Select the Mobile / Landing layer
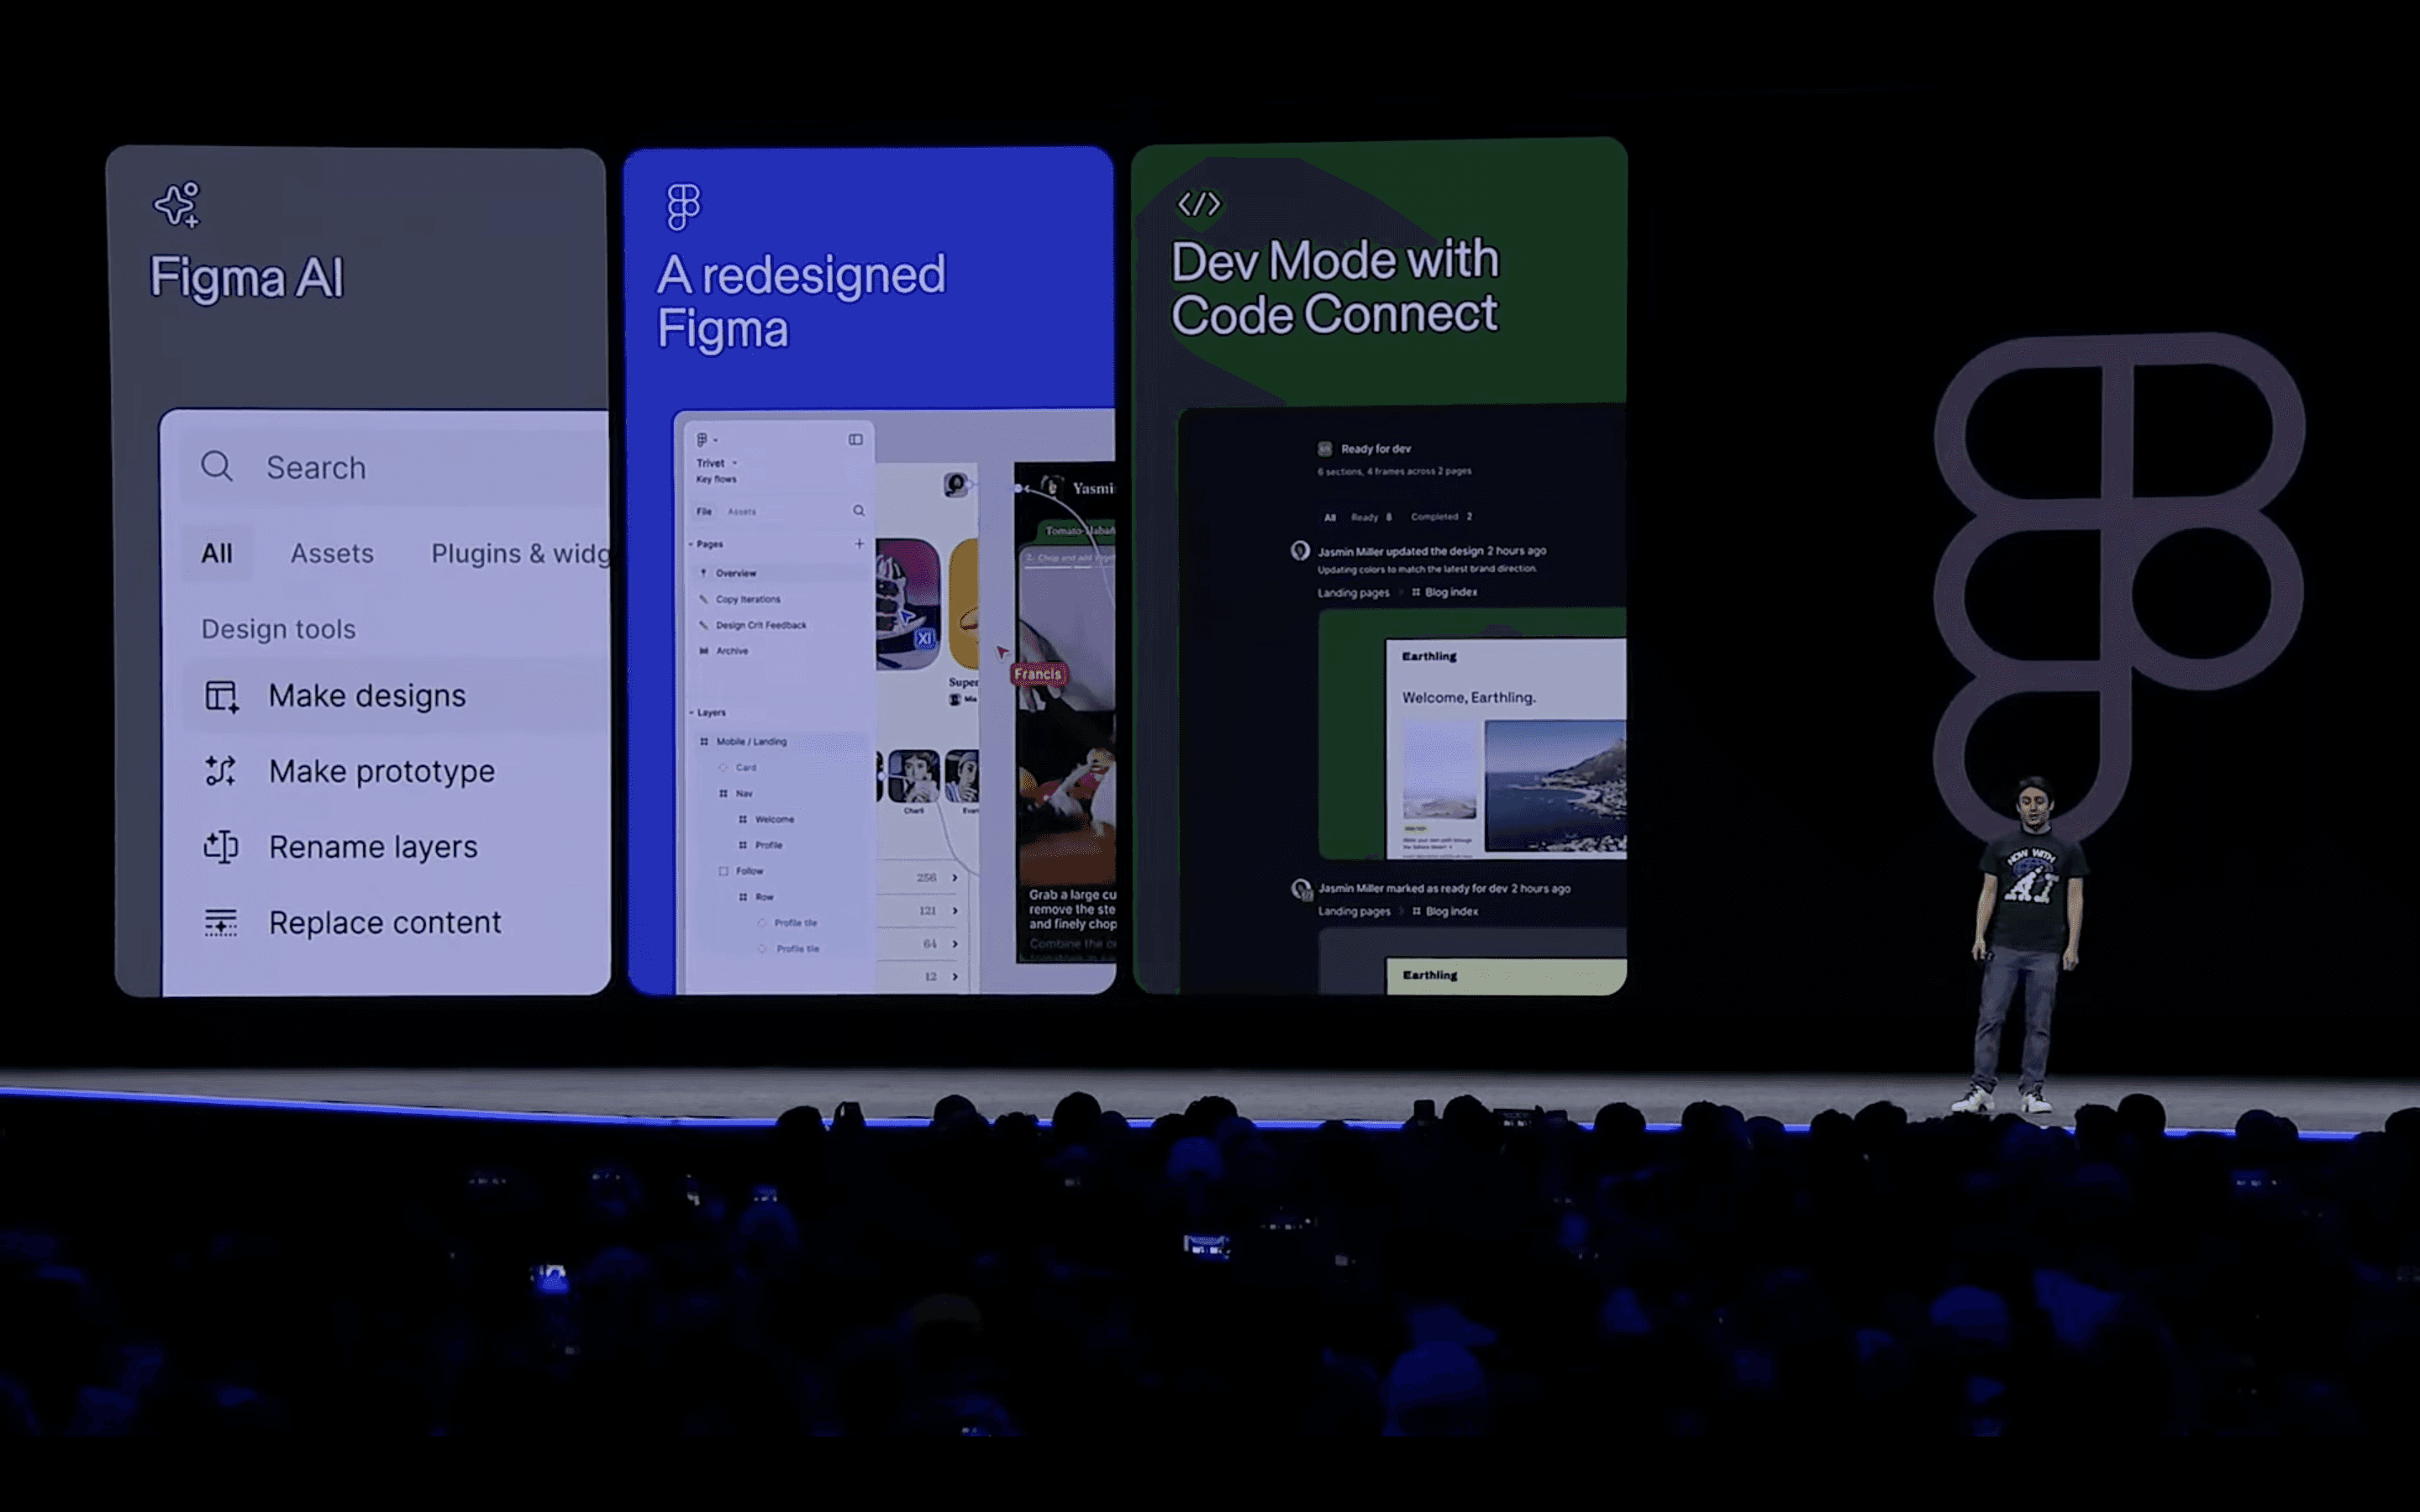 click(x=751, y=742)
